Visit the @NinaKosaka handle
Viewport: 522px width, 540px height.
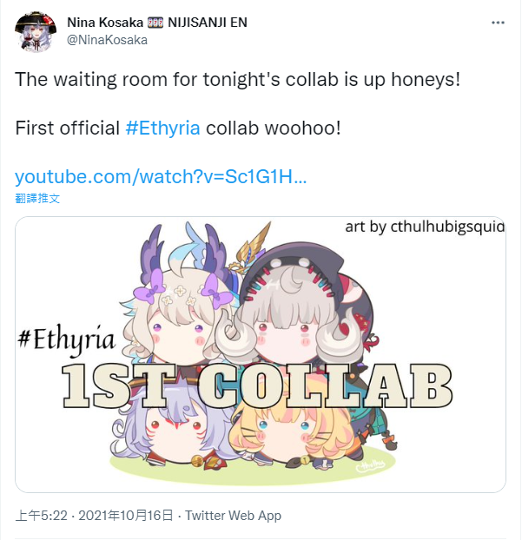tap(107, 40)
